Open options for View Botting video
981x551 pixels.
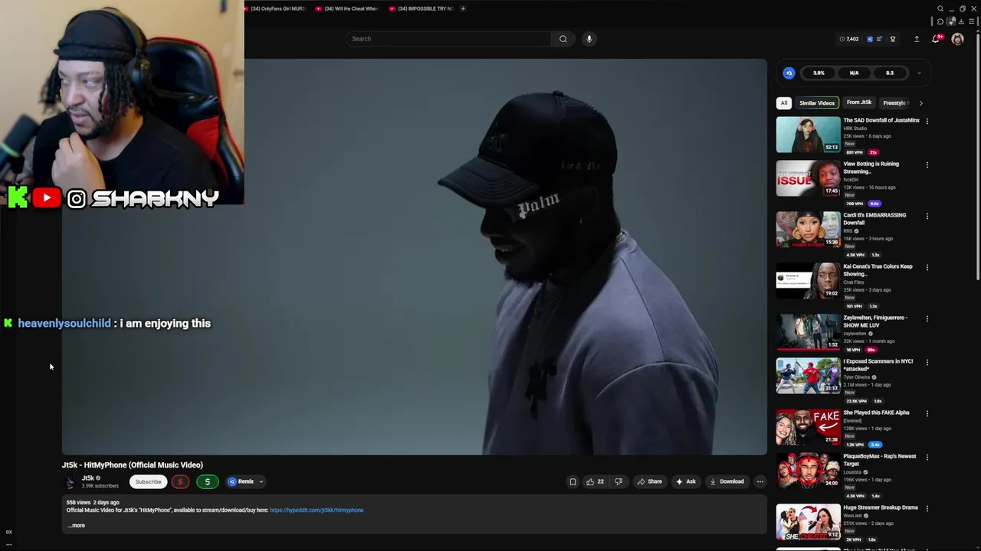[927, 165]
